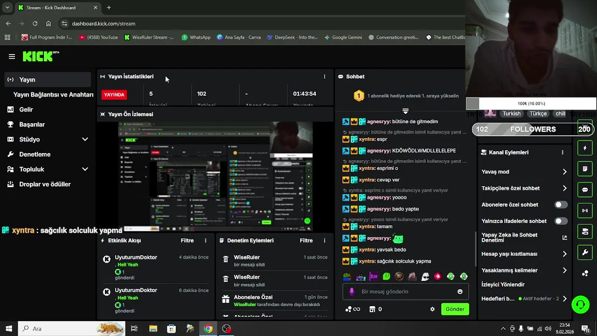This screenshot has width=597, height=336.
Task: Pick the red flame emote shortcut
Action: (437, 276)
